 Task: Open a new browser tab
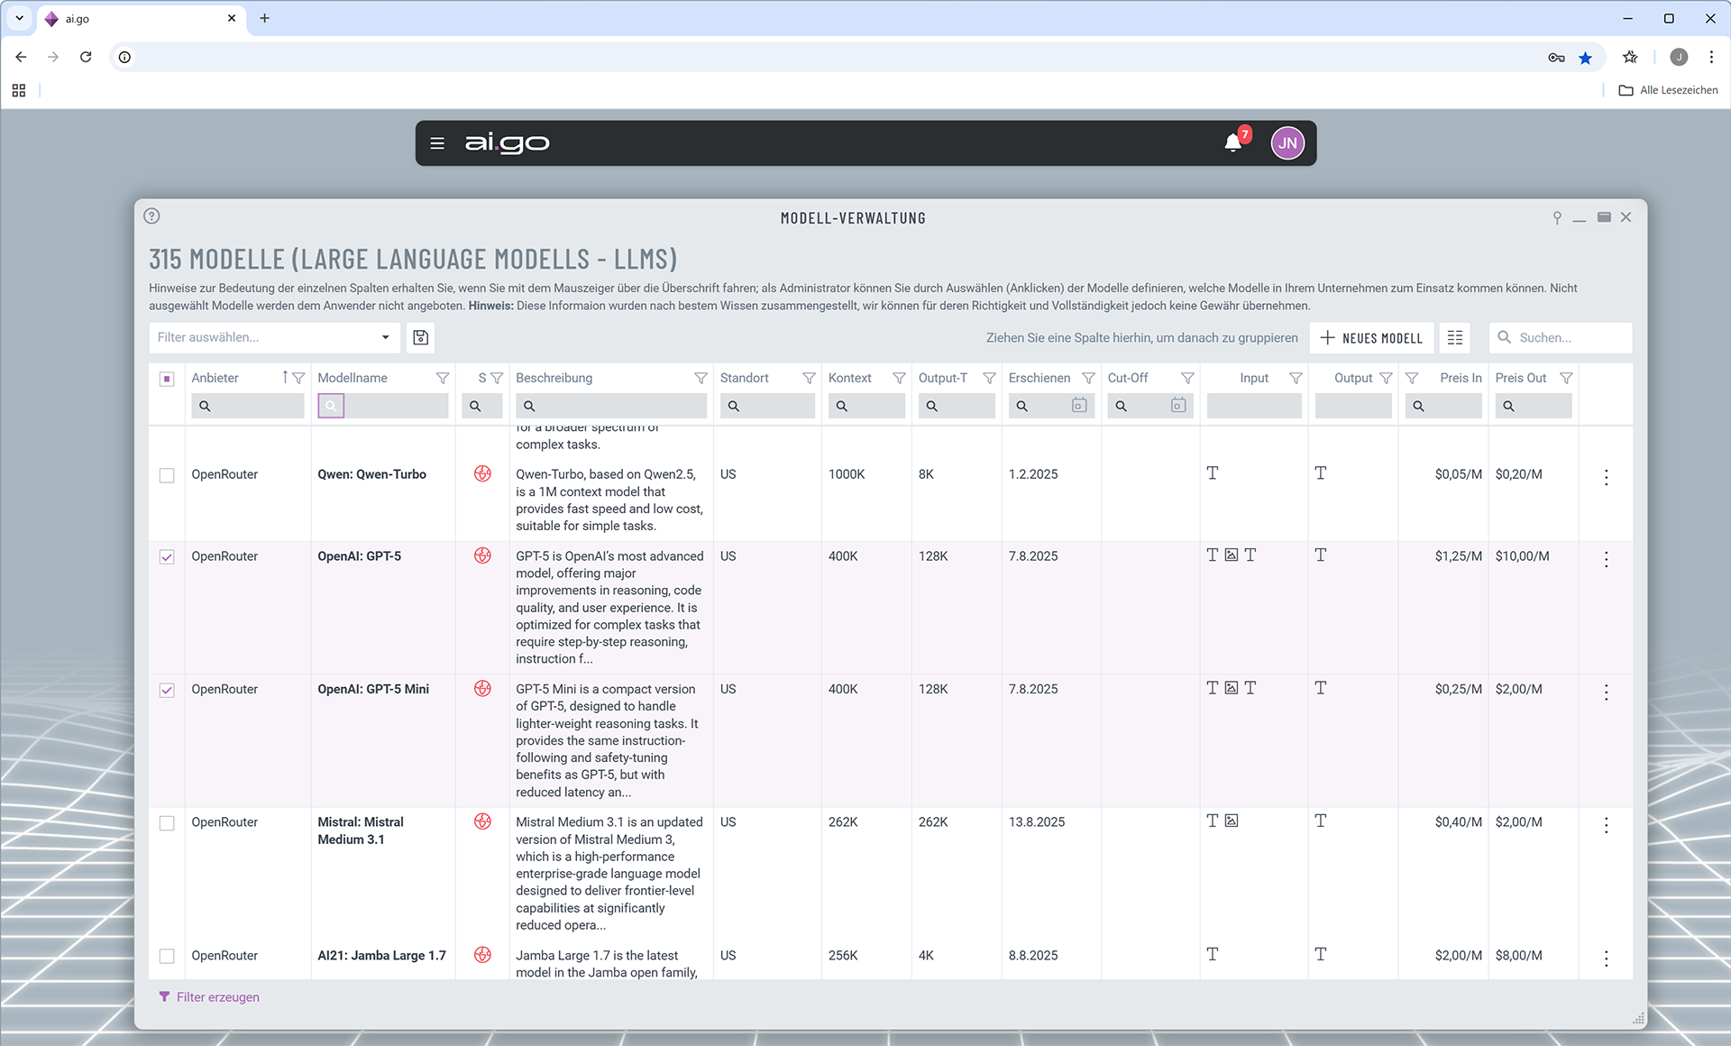264,18
